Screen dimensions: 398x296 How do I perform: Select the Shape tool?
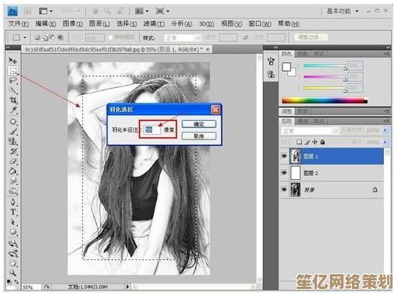pos(13,232)
